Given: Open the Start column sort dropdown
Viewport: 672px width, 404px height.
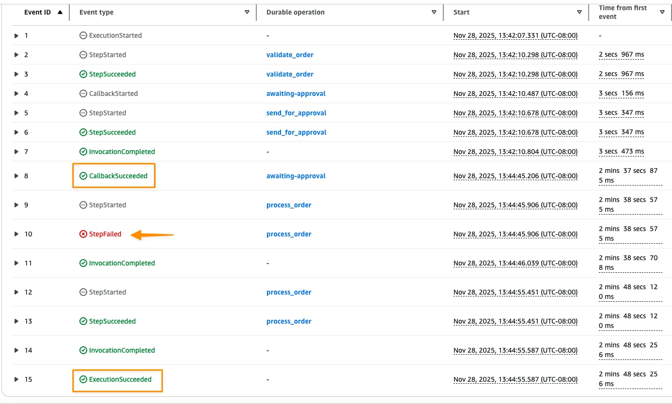Looking at the screenshot, I should click(x=579, y=12).
